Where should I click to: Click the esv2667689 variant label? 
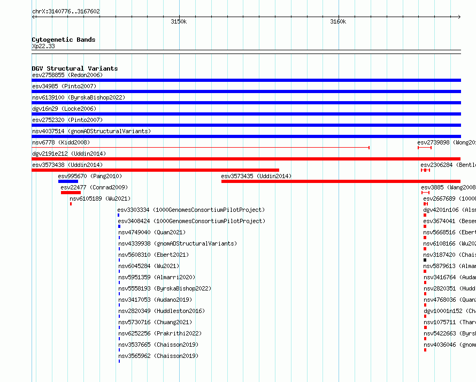pyautogui.click(x=449, y=198)
